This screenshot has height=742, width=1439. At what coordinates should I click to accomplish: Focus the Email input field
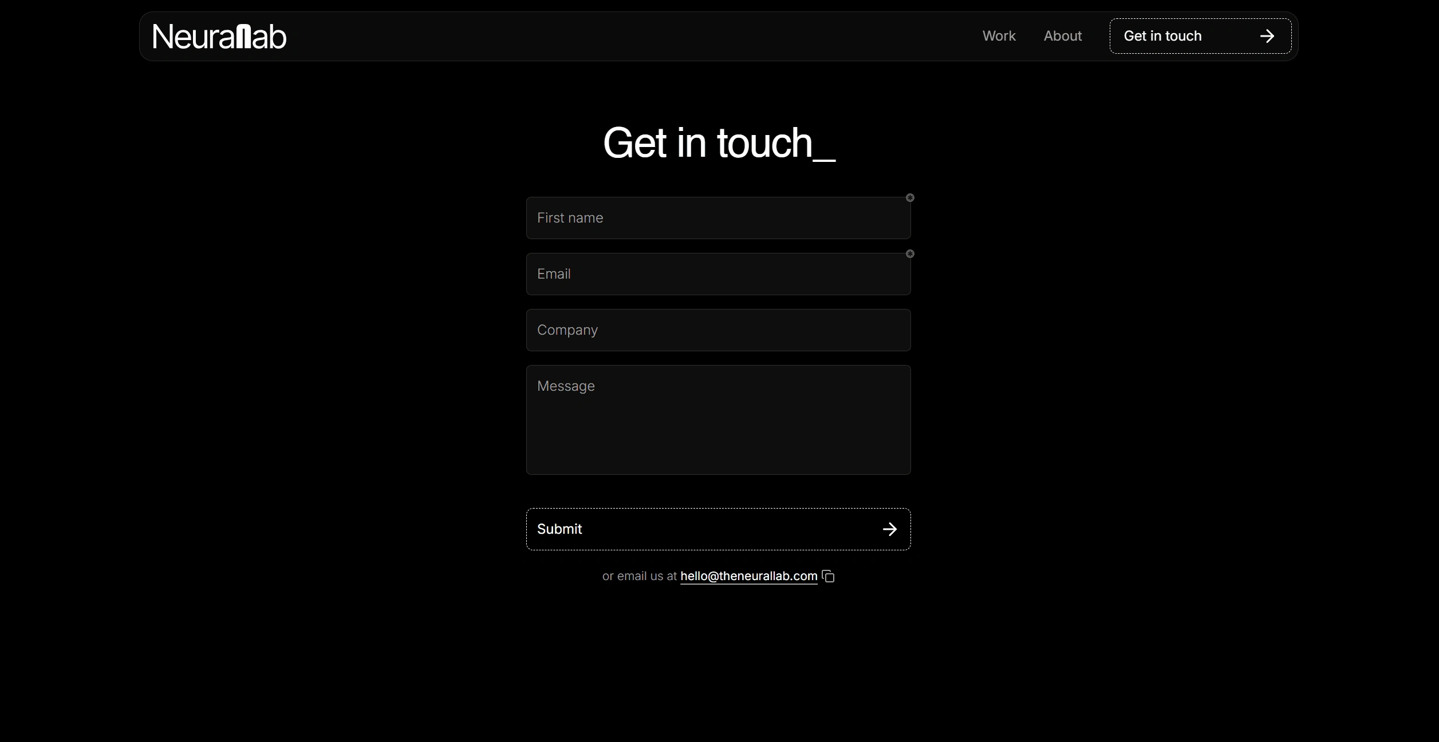click(718, 274)
